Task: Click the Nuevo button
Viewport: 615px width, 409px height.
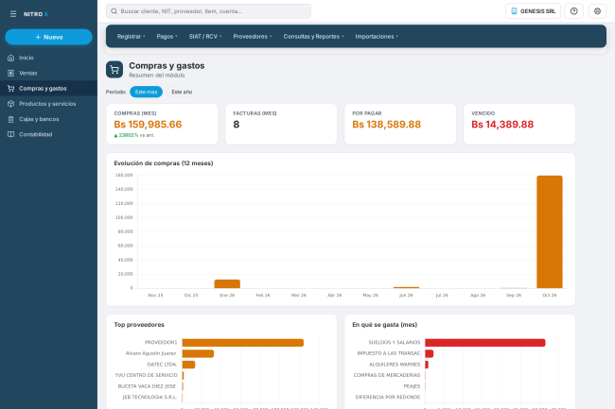Action: click(48, 37)
